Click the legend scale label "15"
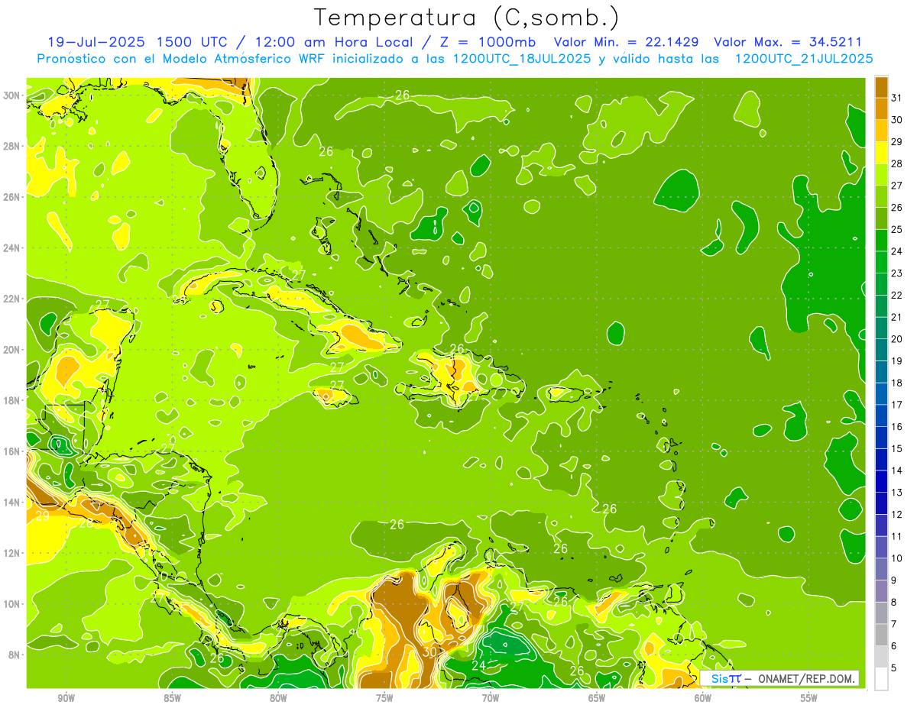This screenshot has height=708, width=917. click(x=897, y=448)
